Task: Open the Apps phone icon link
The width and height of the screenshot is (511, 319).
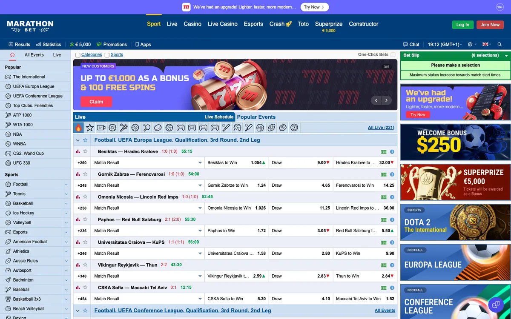Action: (143, 44)
